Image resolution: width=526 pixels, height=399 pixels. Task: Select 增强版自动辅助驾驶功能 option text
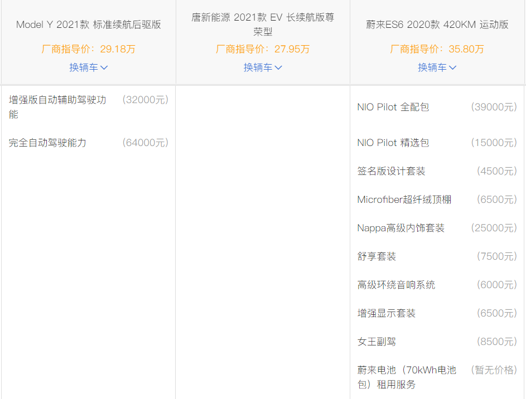(57, 107)
